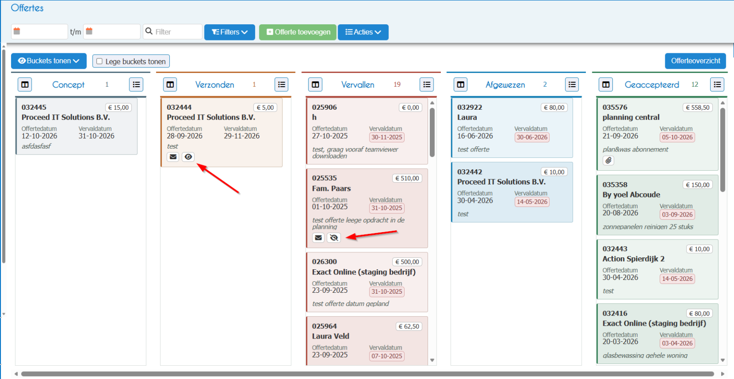This screenshot has width=734, height=379.
Task: Enable the Lege buckets tonen checkbox
Action: click(x=100, y=61)
